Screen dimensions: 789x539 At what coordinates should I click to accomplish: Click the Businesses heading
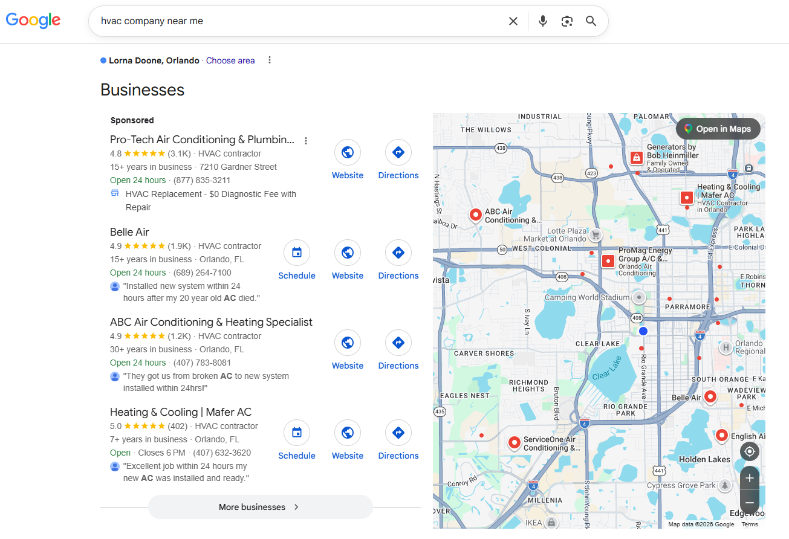143,90
